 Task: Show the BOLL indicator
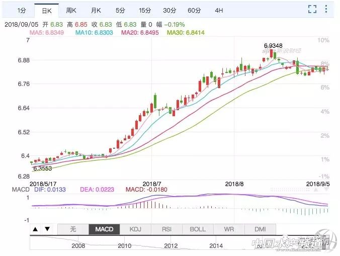tap(198, 229)
